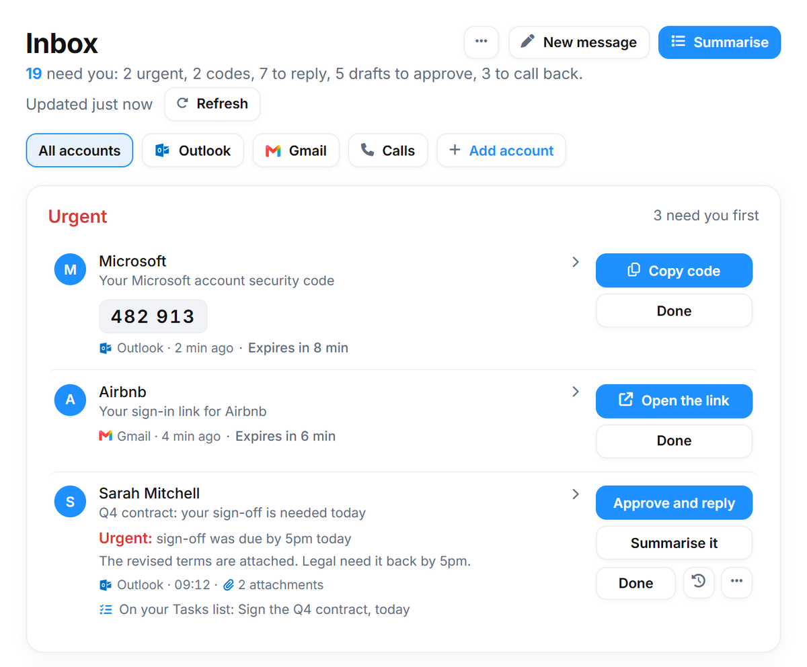Click 'On your Tasks list: Sign the Q4 contract, today'

coord(264,610)
